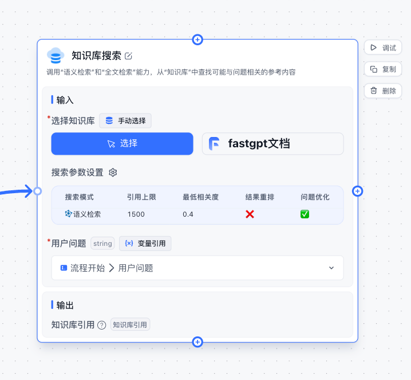Toggle the 结果重排 red cross status
This screenshot has width=411, height=380.
point(250,214)
